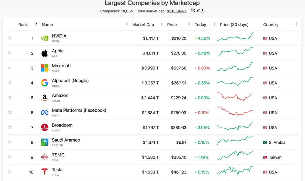Click the Tesla logo in the last row
The width and height of the screenshot is (305, 181).
coord(44,171)
